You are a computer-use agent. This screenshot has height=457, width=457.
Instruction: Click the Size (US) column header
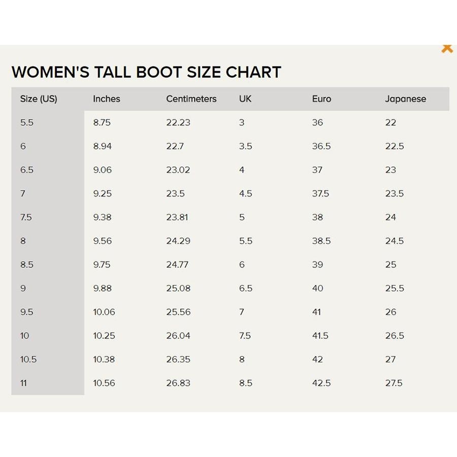(x=39, y=99)
